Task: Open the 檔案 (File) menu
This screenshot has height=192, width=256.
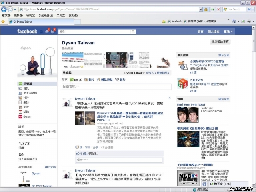Action: click(6, 16)
